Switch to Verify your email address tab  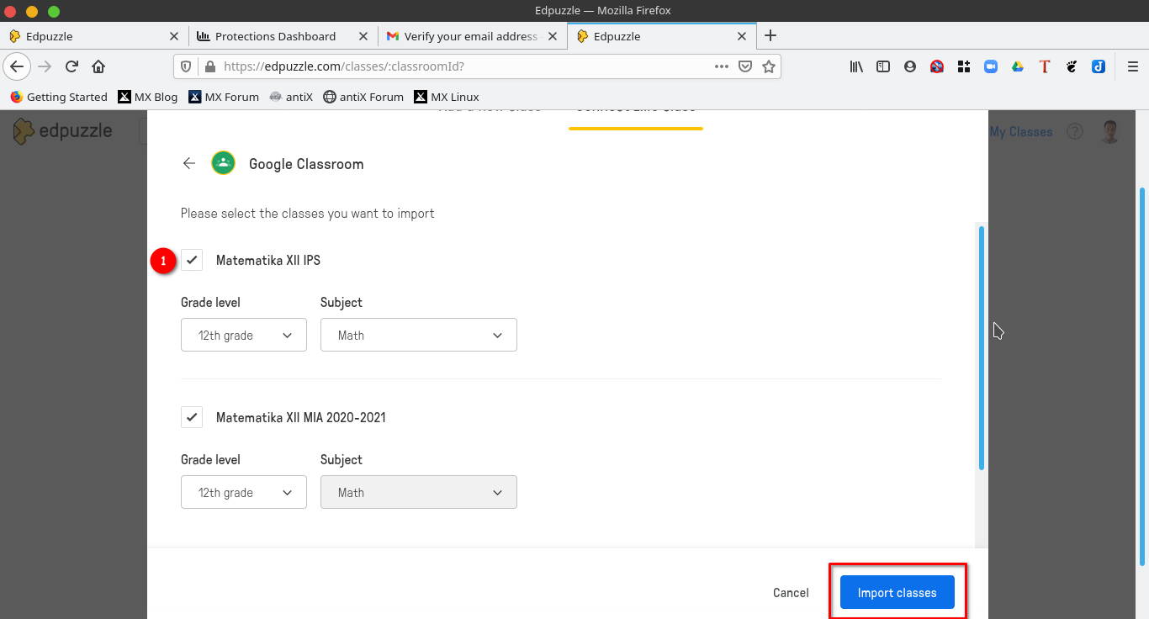(472, 36)
